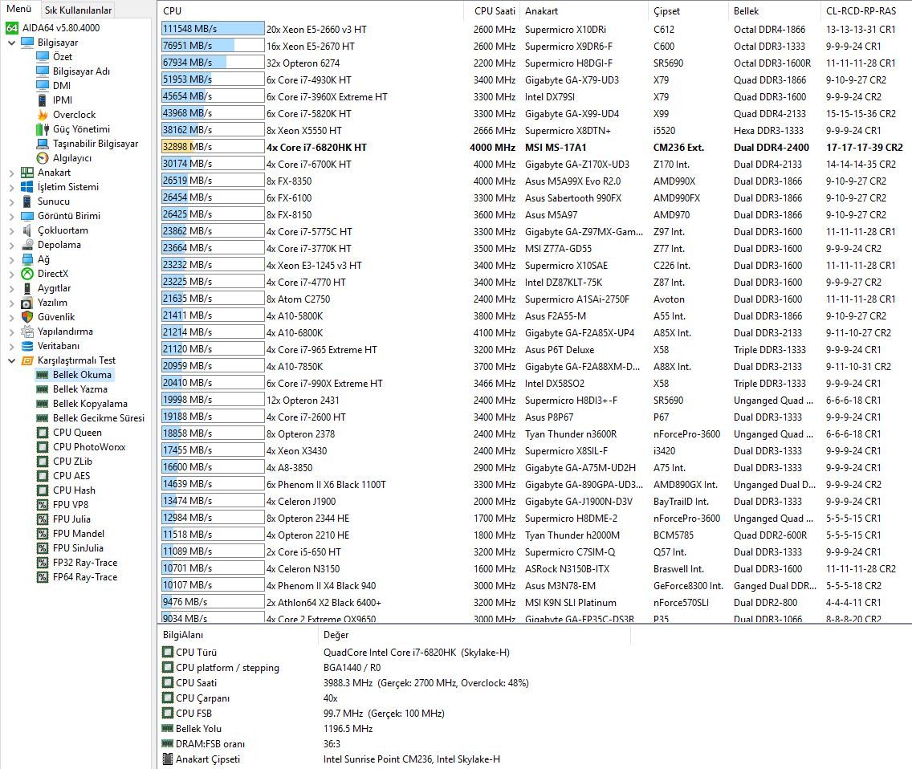Image resolution: width=912 pixels, height=769 pixels.
Task: Expand the DirectX tree node
Action: click(x=11, y=274)
